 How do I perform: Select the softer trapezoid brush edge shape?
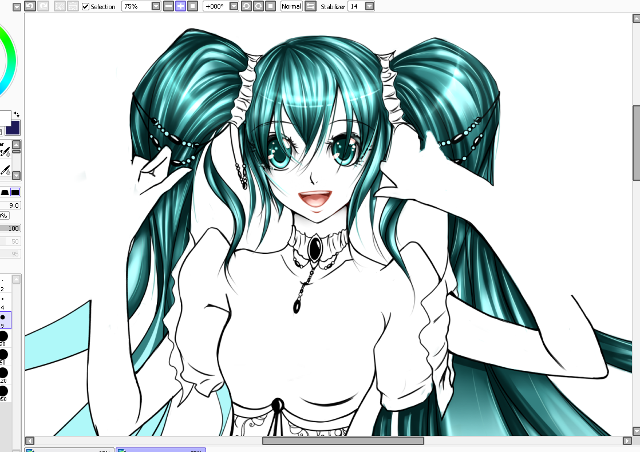[x=5, y=192]
